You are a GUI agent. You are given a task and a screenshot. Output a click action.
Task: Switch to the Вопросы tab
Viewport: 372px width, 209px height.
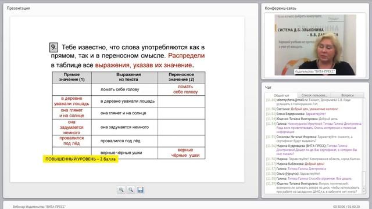(x=348, y=95)
